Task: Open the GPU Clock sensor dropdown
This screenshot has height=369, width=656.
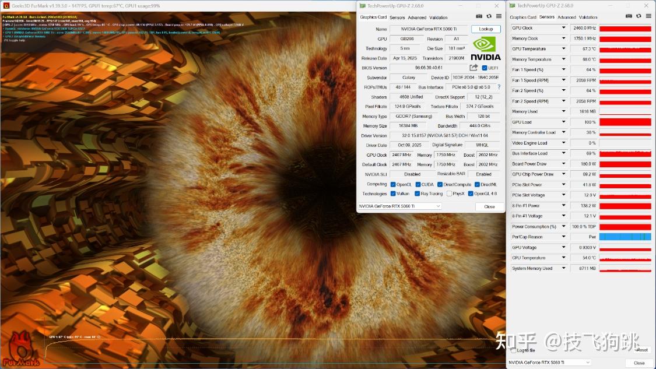Action: 563,27
